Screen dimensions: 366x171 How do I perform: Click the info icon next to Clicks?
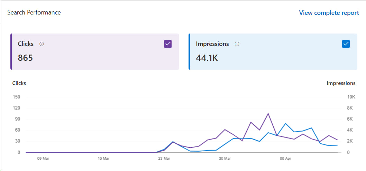click(x=42, y=44)
